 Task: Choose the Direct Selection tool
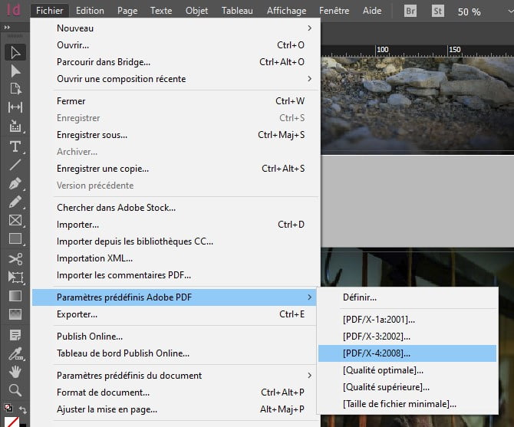[15, 71]
